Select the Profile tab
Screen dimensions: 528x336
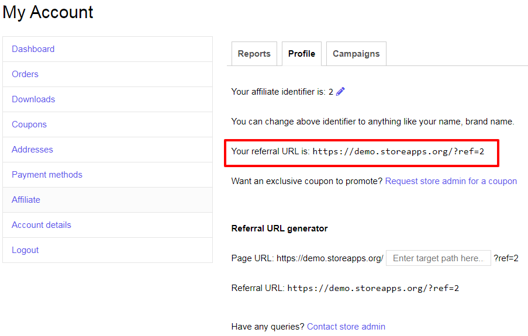(x=302, y=54)
